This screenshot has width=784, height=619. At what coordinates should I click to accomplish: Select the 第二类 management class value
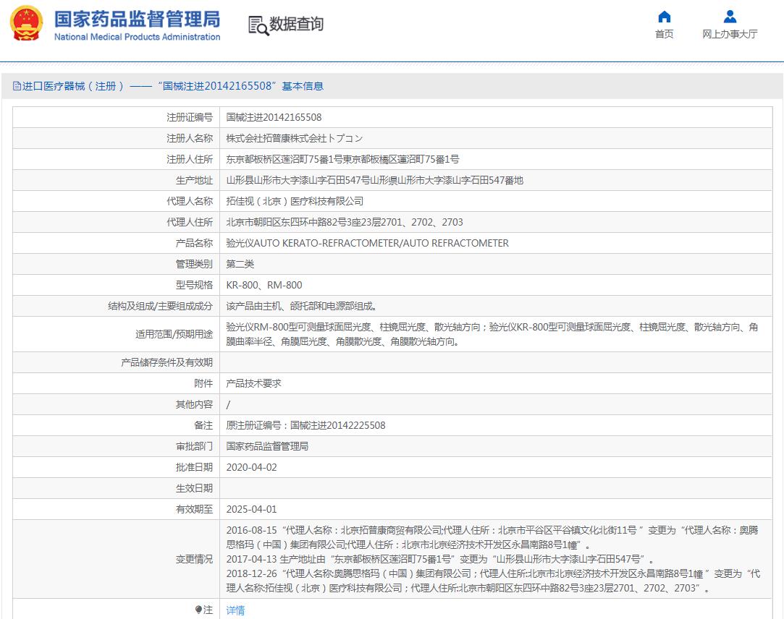pos(240,264)
